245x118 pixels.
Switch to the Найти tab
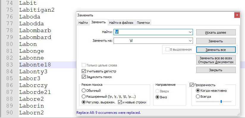point(83,23)
